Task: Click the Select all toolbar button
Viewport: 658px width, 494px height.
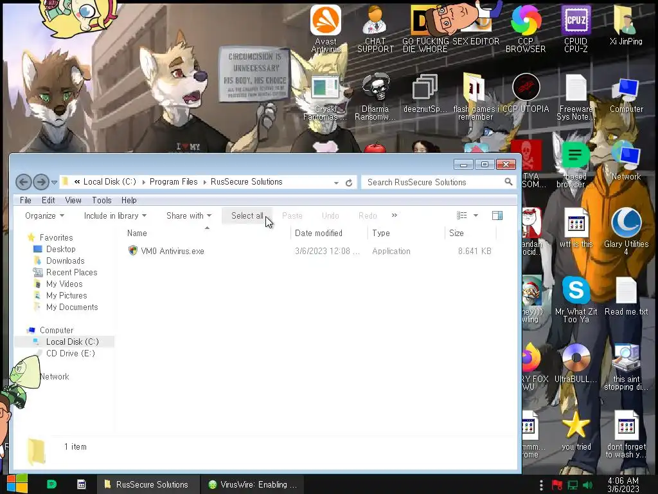Action: 247,215
